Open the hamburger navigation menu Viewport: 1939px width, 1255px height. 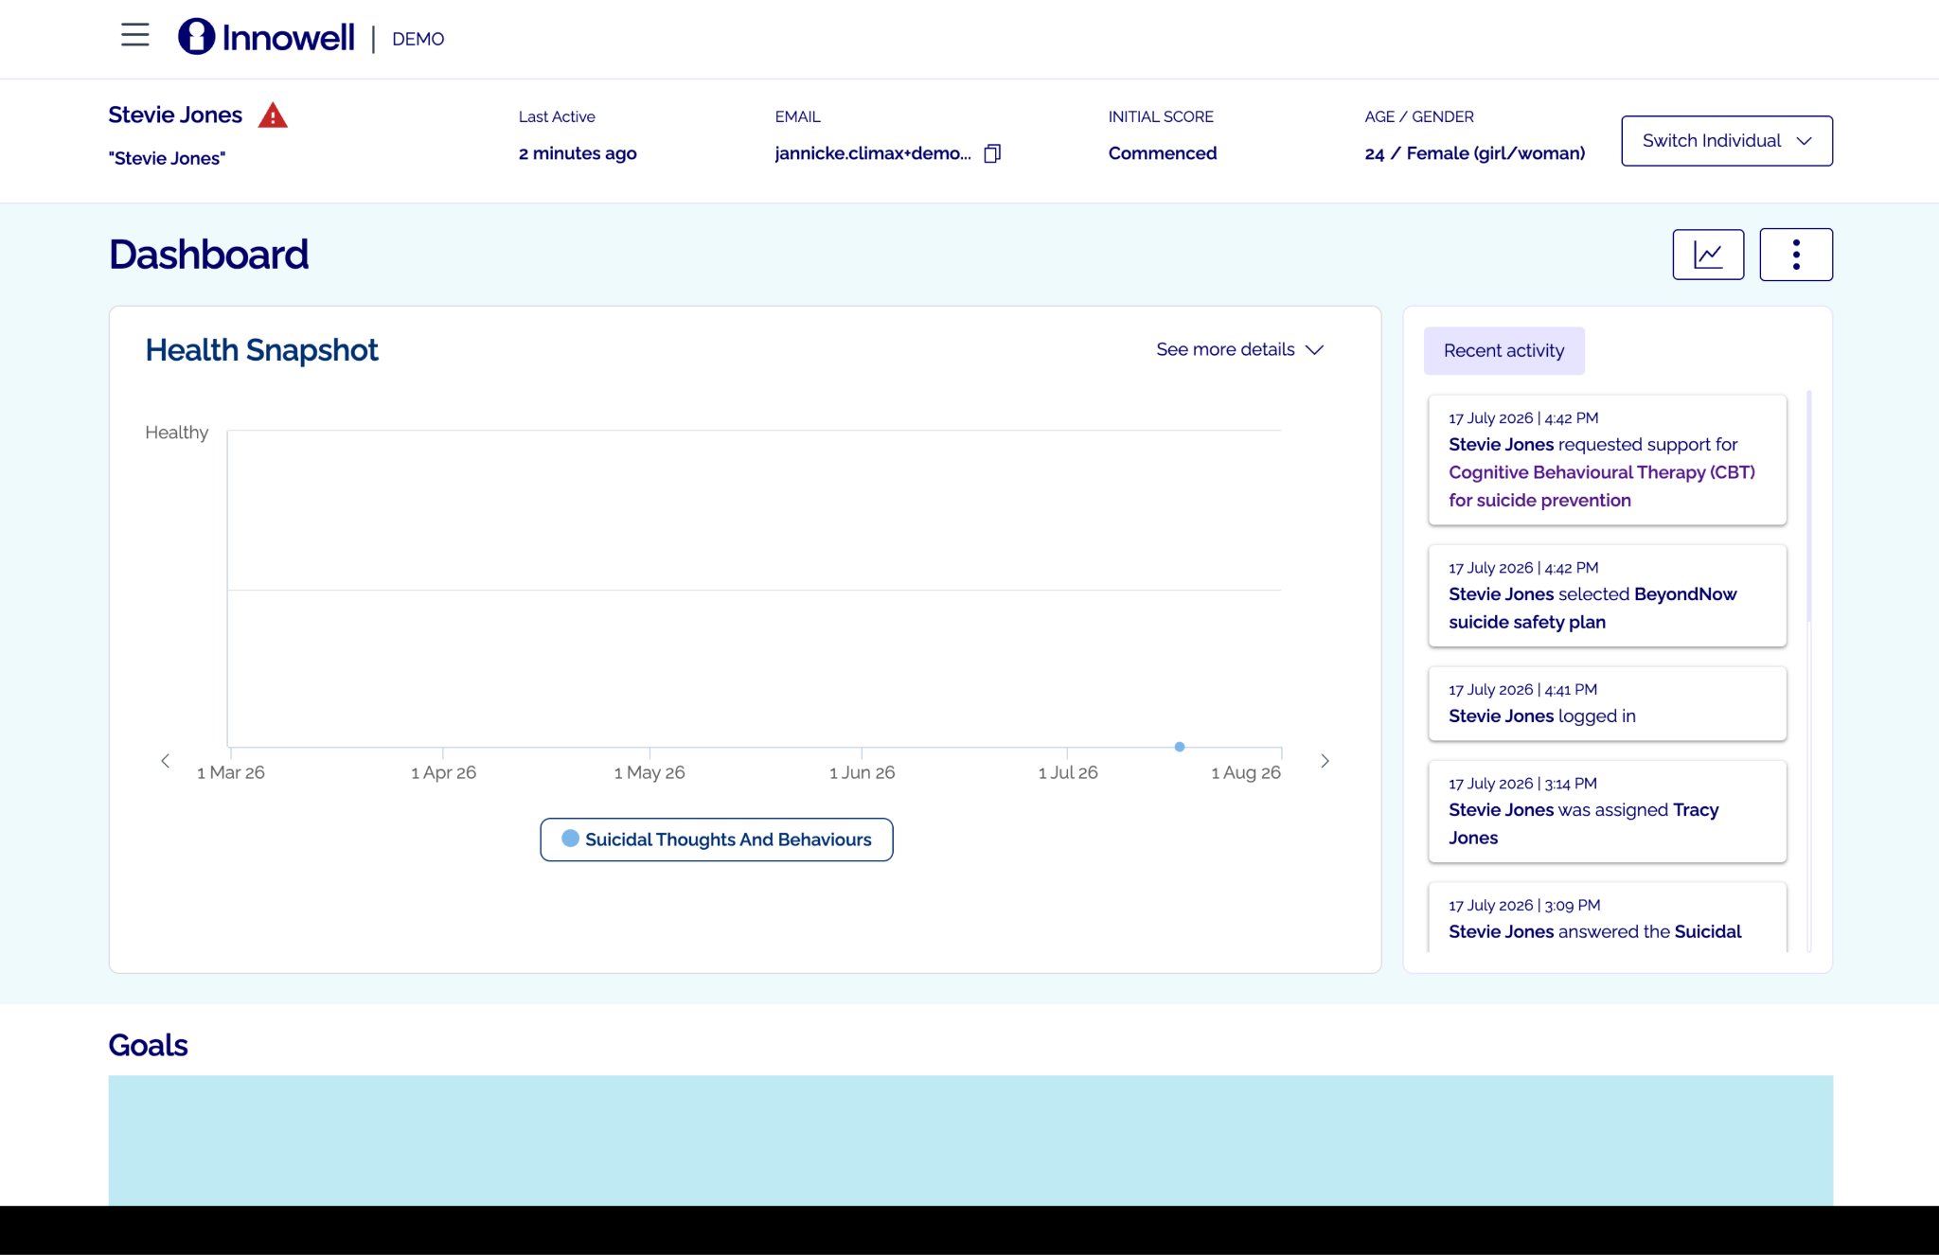[135, 35]
